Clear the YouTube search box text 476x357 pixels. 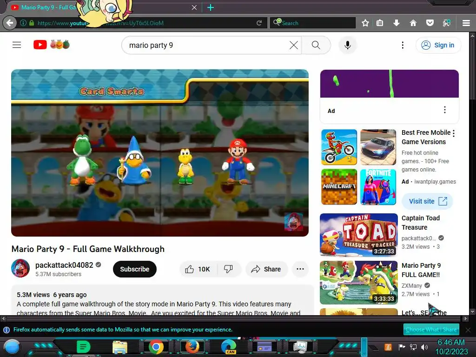294,45
